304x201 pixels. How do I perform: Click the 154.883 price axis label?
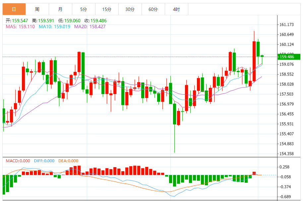pyautogui.click(x=286, y=144)
